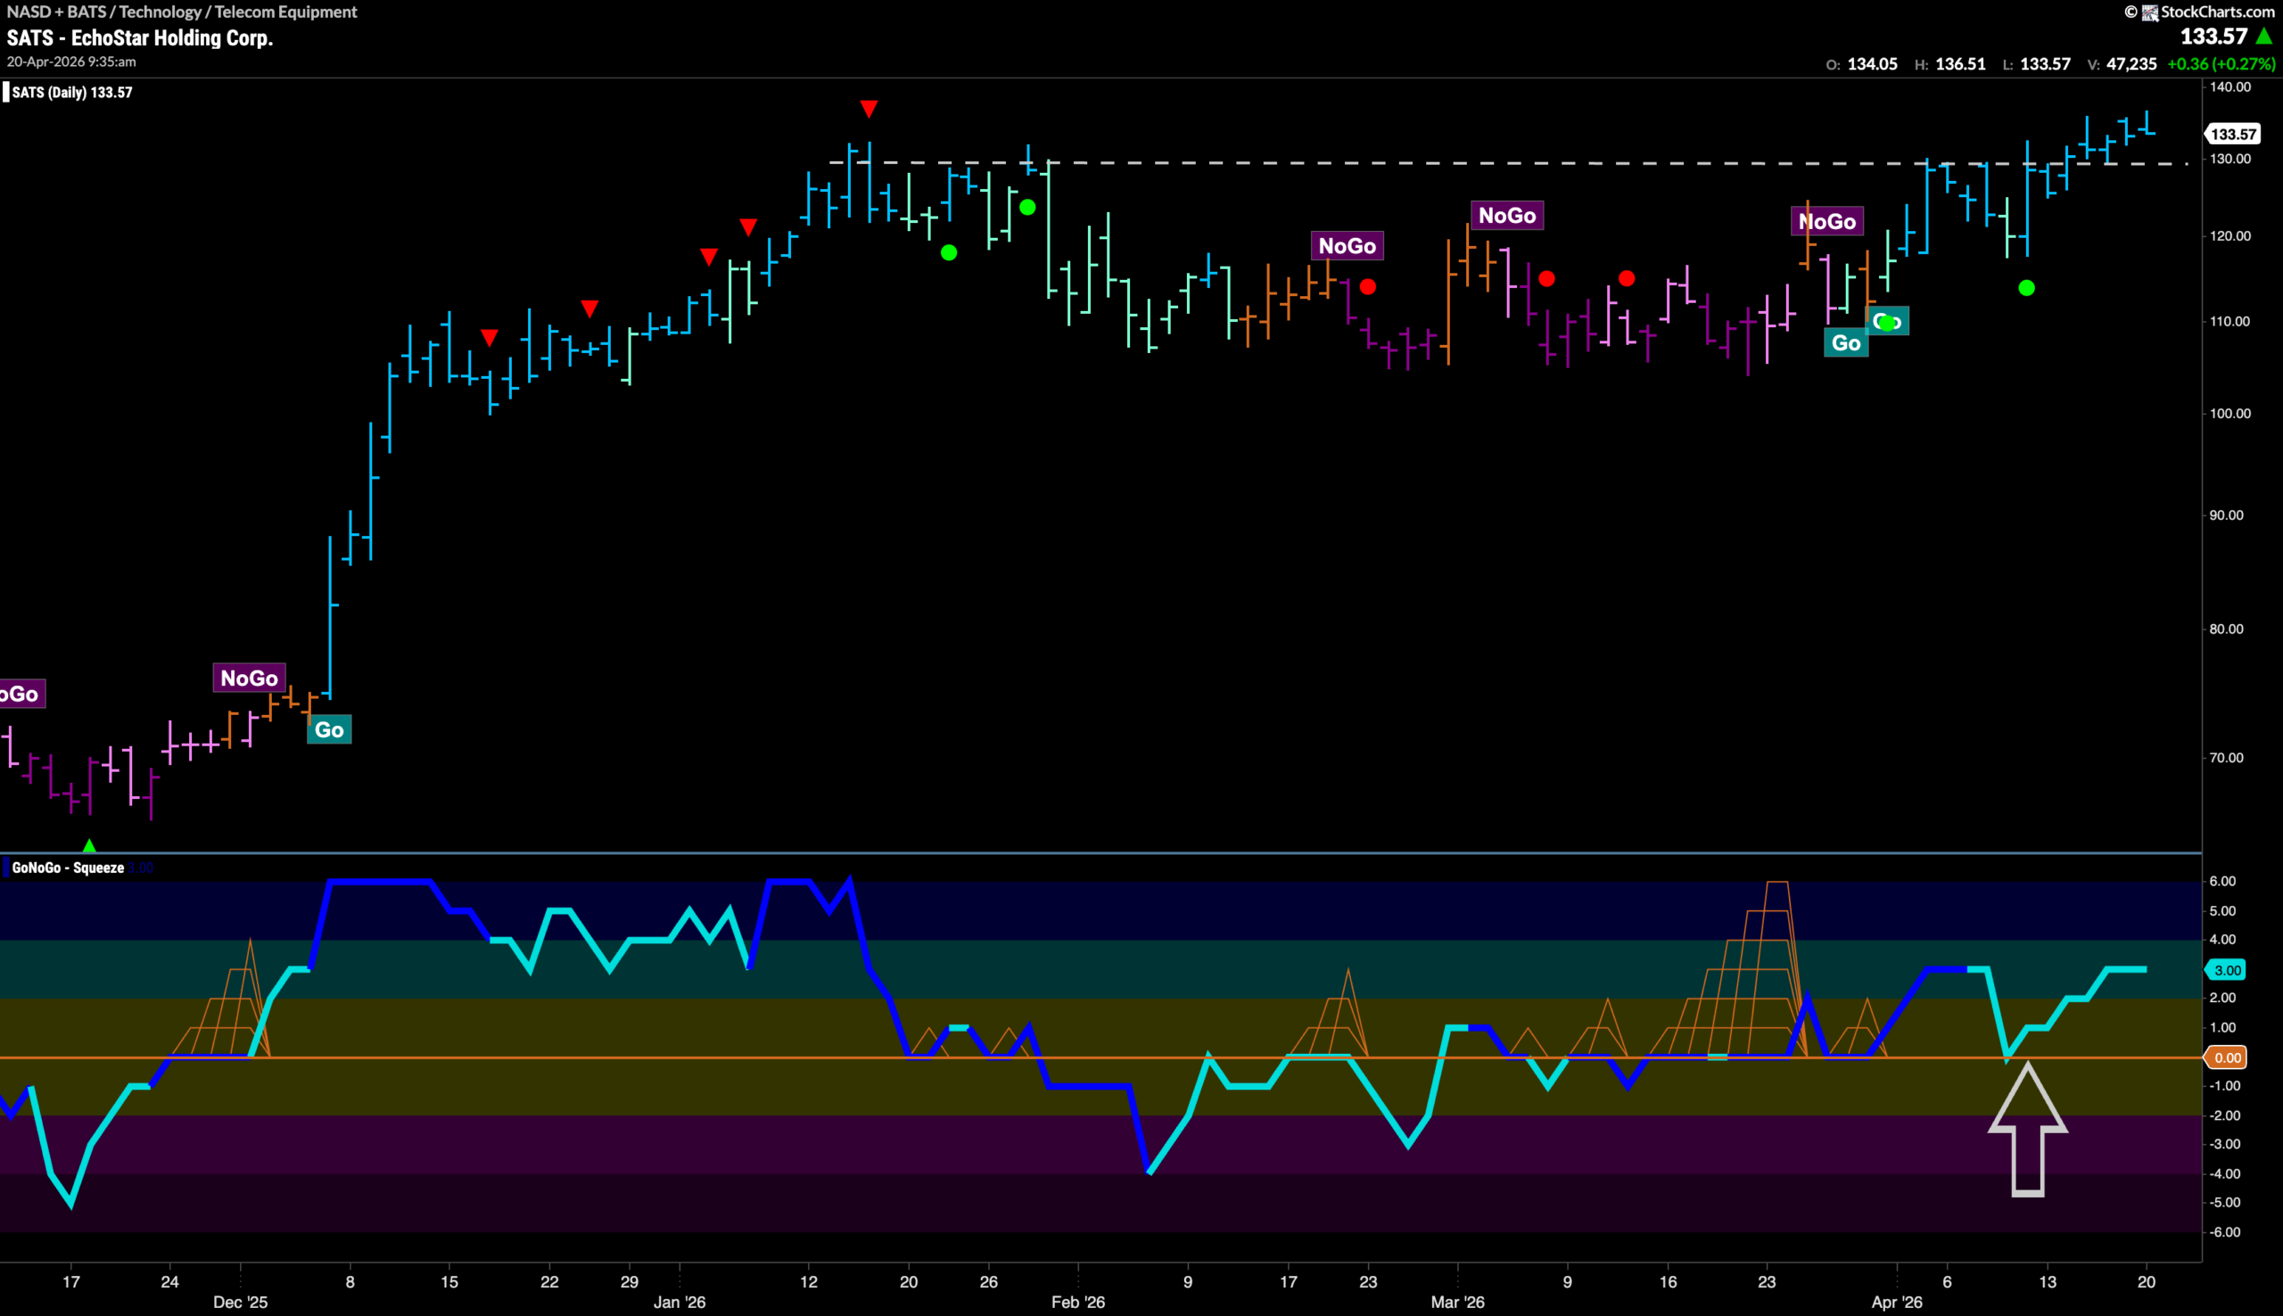Image resolution: width=2283 pixels, height=1316 pixels.
Task: Click the high price value 136.51
Action: tap(1960, 64)
